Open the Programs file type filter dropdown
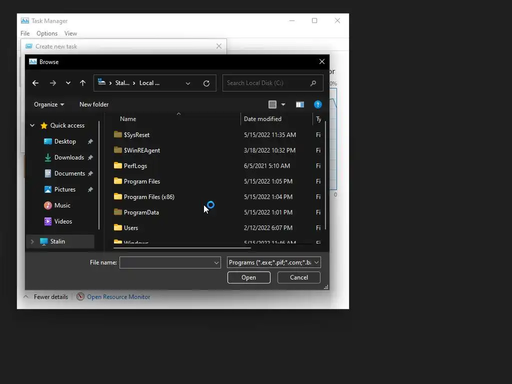 (273, 262)
